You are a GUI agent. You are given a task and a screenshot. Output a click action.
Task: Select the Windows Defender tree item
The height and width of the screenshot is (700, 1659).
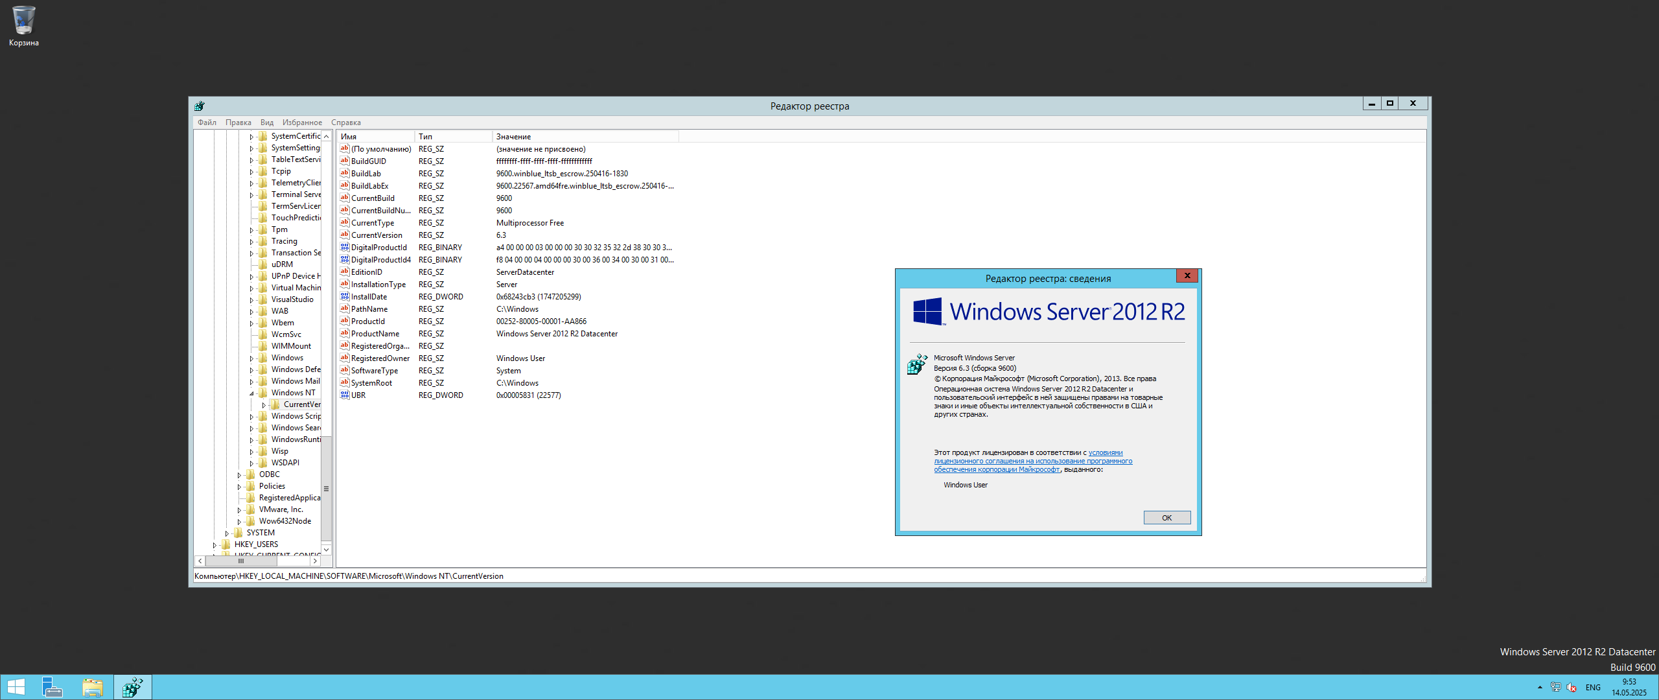296,369
